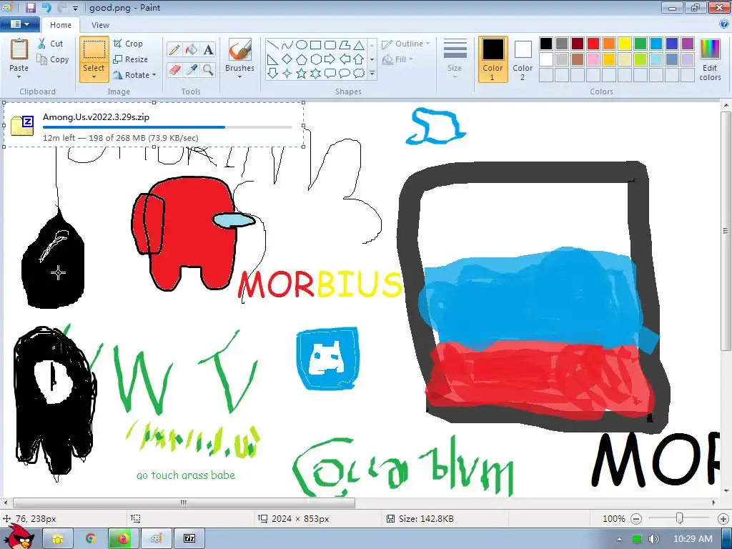Click the Crop button
The image size is (732, 549).
[x=128, y=44]
